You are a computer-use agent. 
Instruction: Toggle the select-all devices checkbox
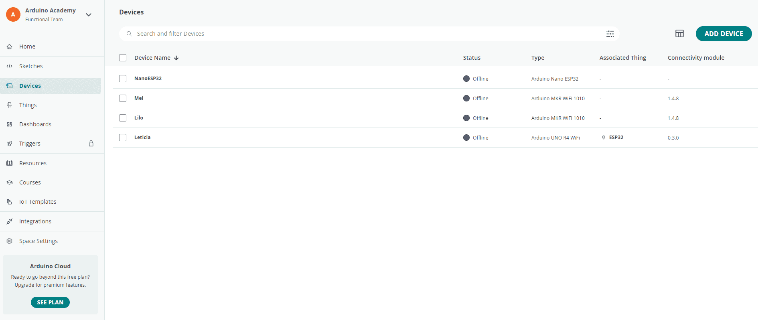click(x=123, y=58)
